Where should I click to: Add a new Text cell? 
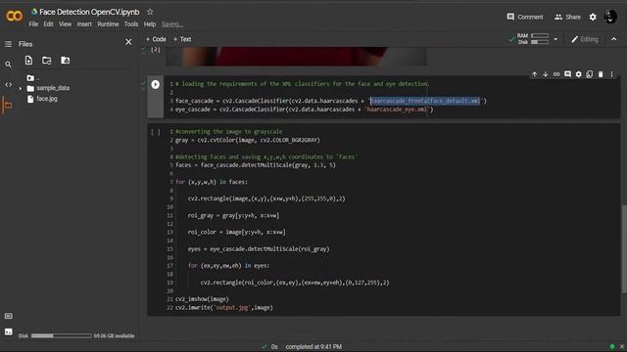tap(182, 39)
